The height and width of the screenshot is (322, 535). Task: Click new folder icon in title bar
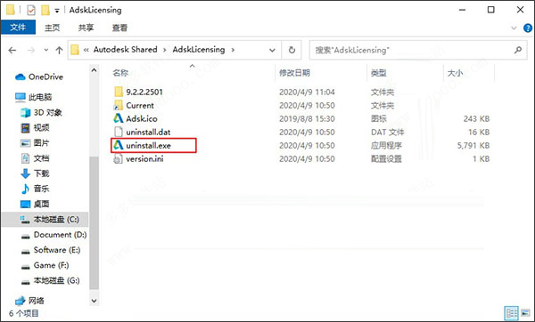pyautogui.click(x=45, y=10)
